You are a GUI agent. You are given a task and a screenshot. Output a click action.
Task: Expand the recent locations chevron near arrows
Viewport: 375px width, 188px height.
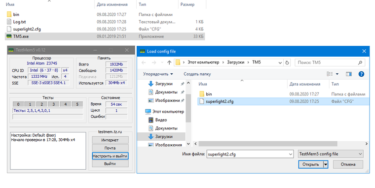click(x=162, y=63)
